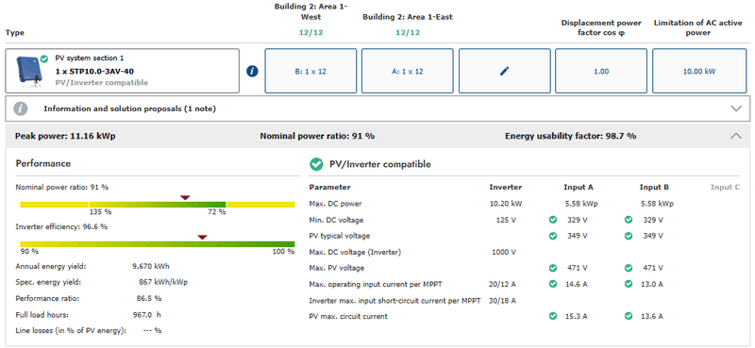Click the inverter efficiency gradient bar
Image resolution: width=755 pixels, height=348 pixels.
157,244
